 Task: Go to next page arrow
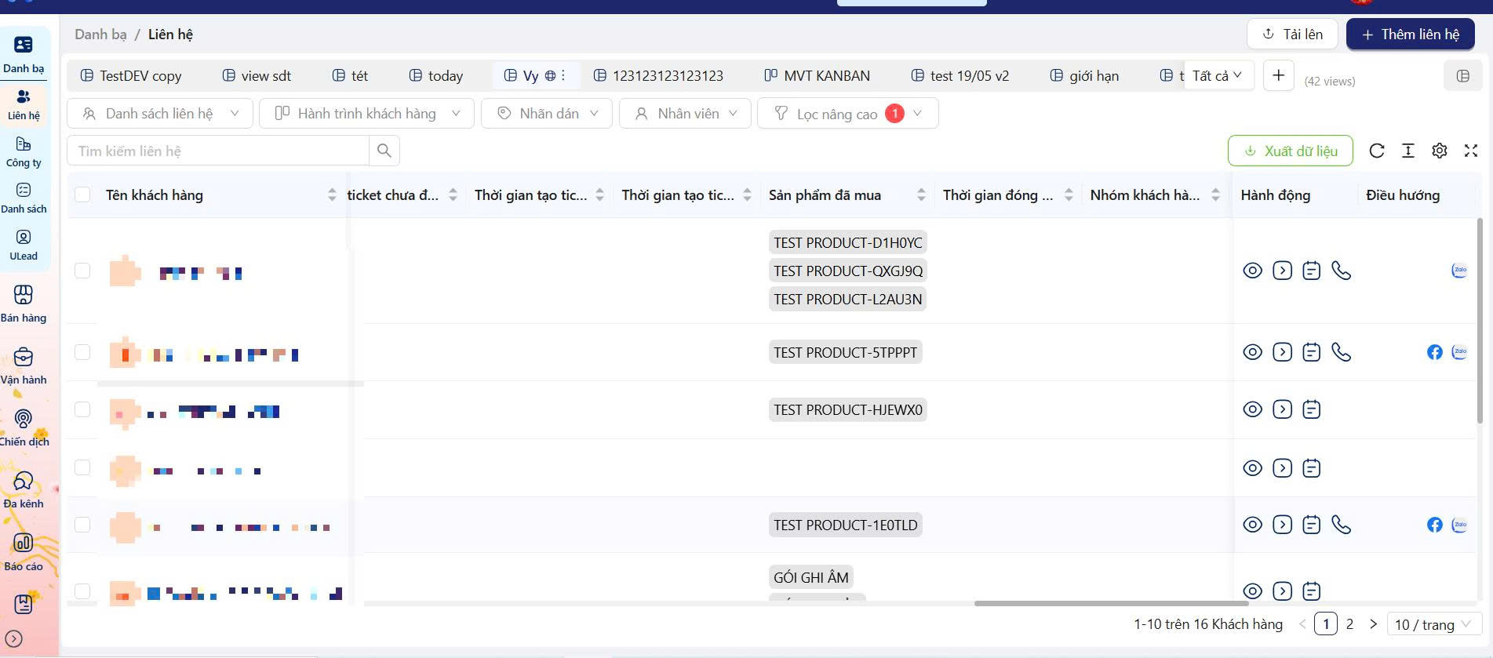(x=1373, y=624)
